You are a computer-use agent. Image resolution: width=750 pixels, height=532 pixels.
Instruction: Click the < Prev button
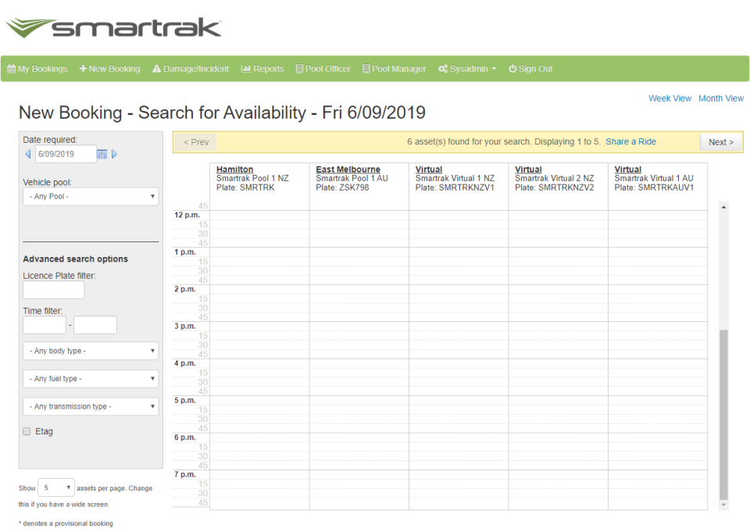tap(196, 142)
